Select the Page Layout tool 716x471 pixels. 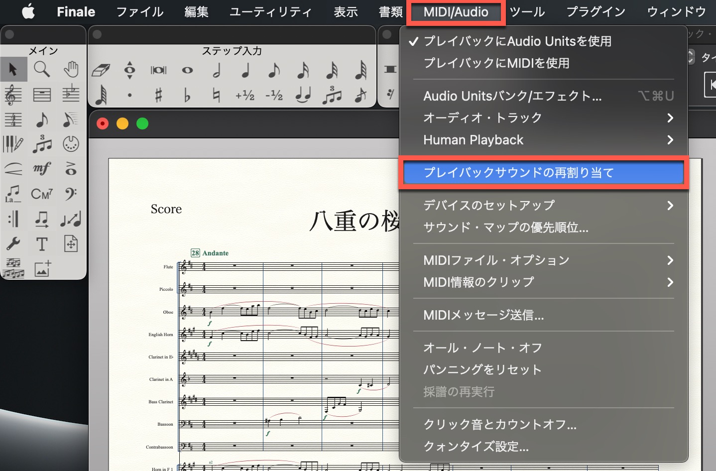pyautogui.click(x=71, y=244)
